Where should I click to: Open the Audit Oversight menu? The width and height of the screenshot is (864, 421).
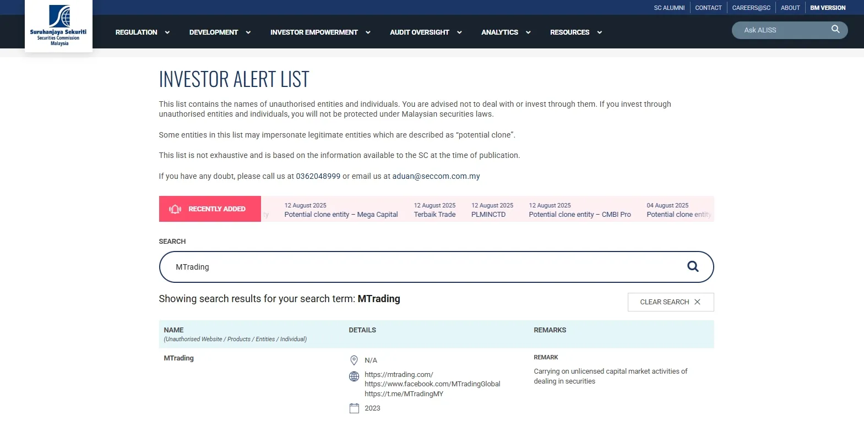420,32
